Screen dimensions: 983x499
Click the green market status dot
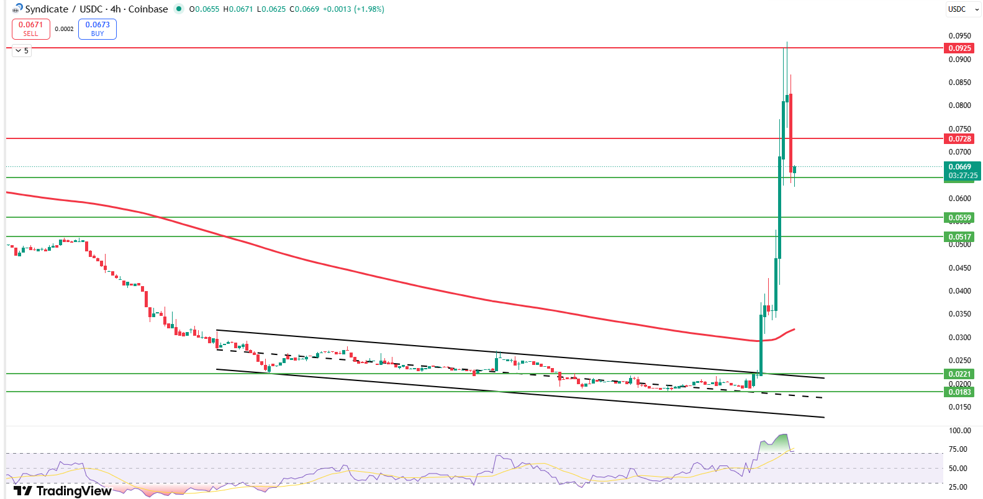179,9
